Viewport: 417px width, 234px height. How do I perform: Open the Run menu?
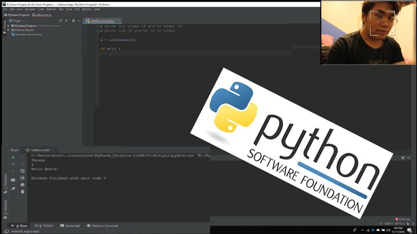pyautogui.click(x=61, y=9)
